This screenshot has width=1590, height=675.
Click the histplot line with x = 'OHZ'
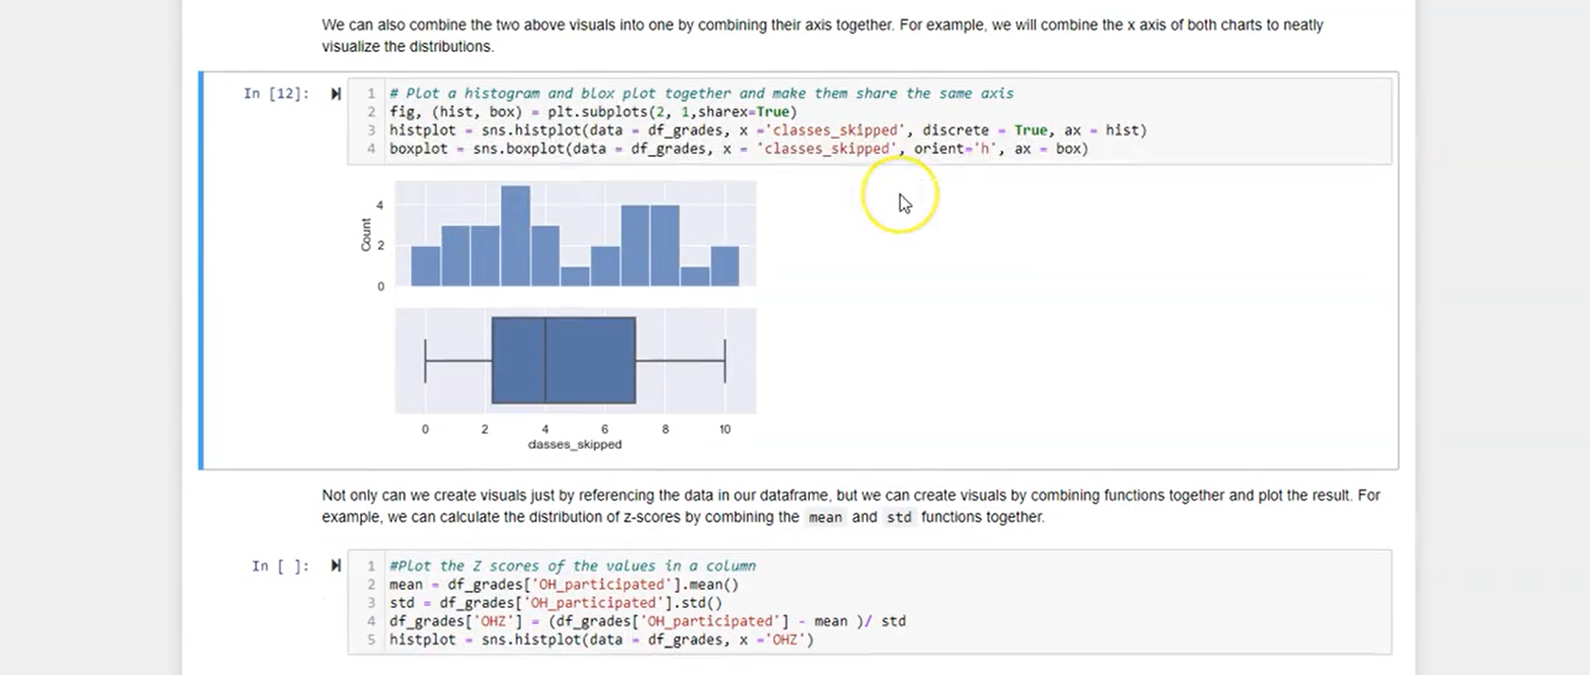click(601, 639)
